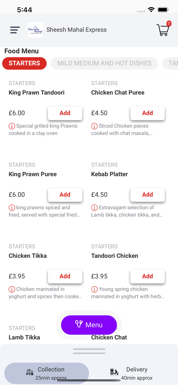Switch to Mild Medium and Hot Dishes

[x=104, y=63]
